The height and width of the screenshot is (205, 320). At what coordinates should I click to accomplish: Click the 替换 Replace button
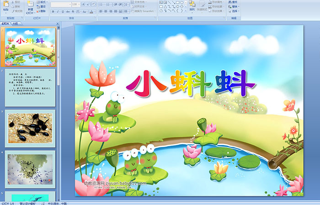click(234, 6)
